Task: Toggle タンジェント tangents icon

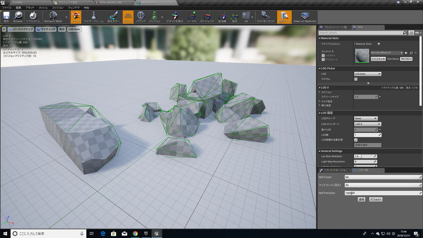Action: click(x=207, y=17)
